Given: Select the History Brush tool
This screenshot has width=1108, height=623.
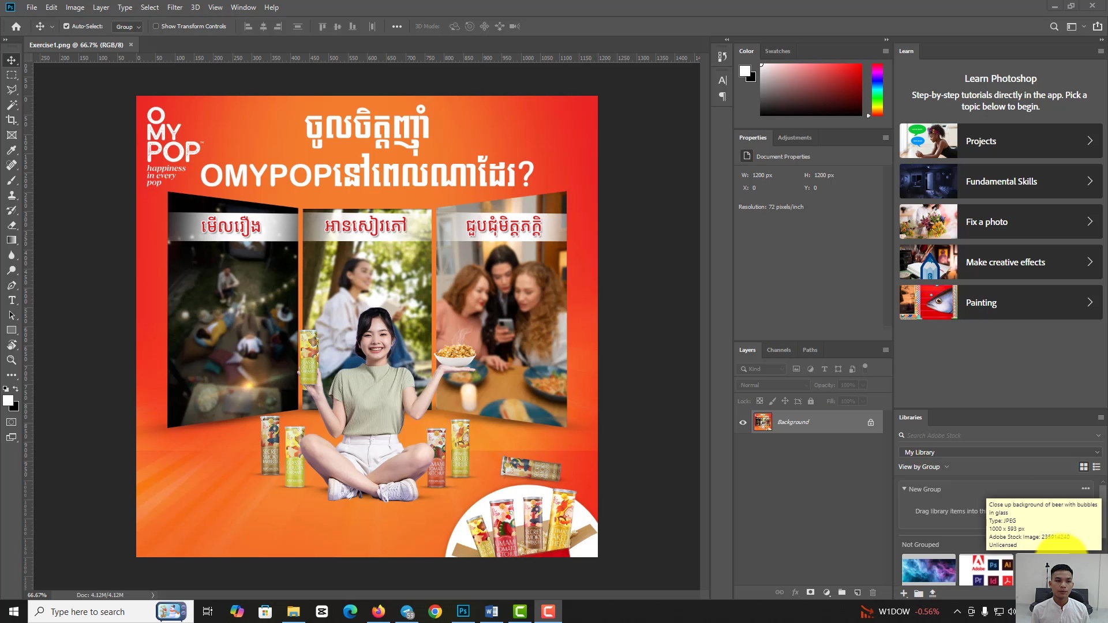Looking at the screenshot, I should [12, 210].
